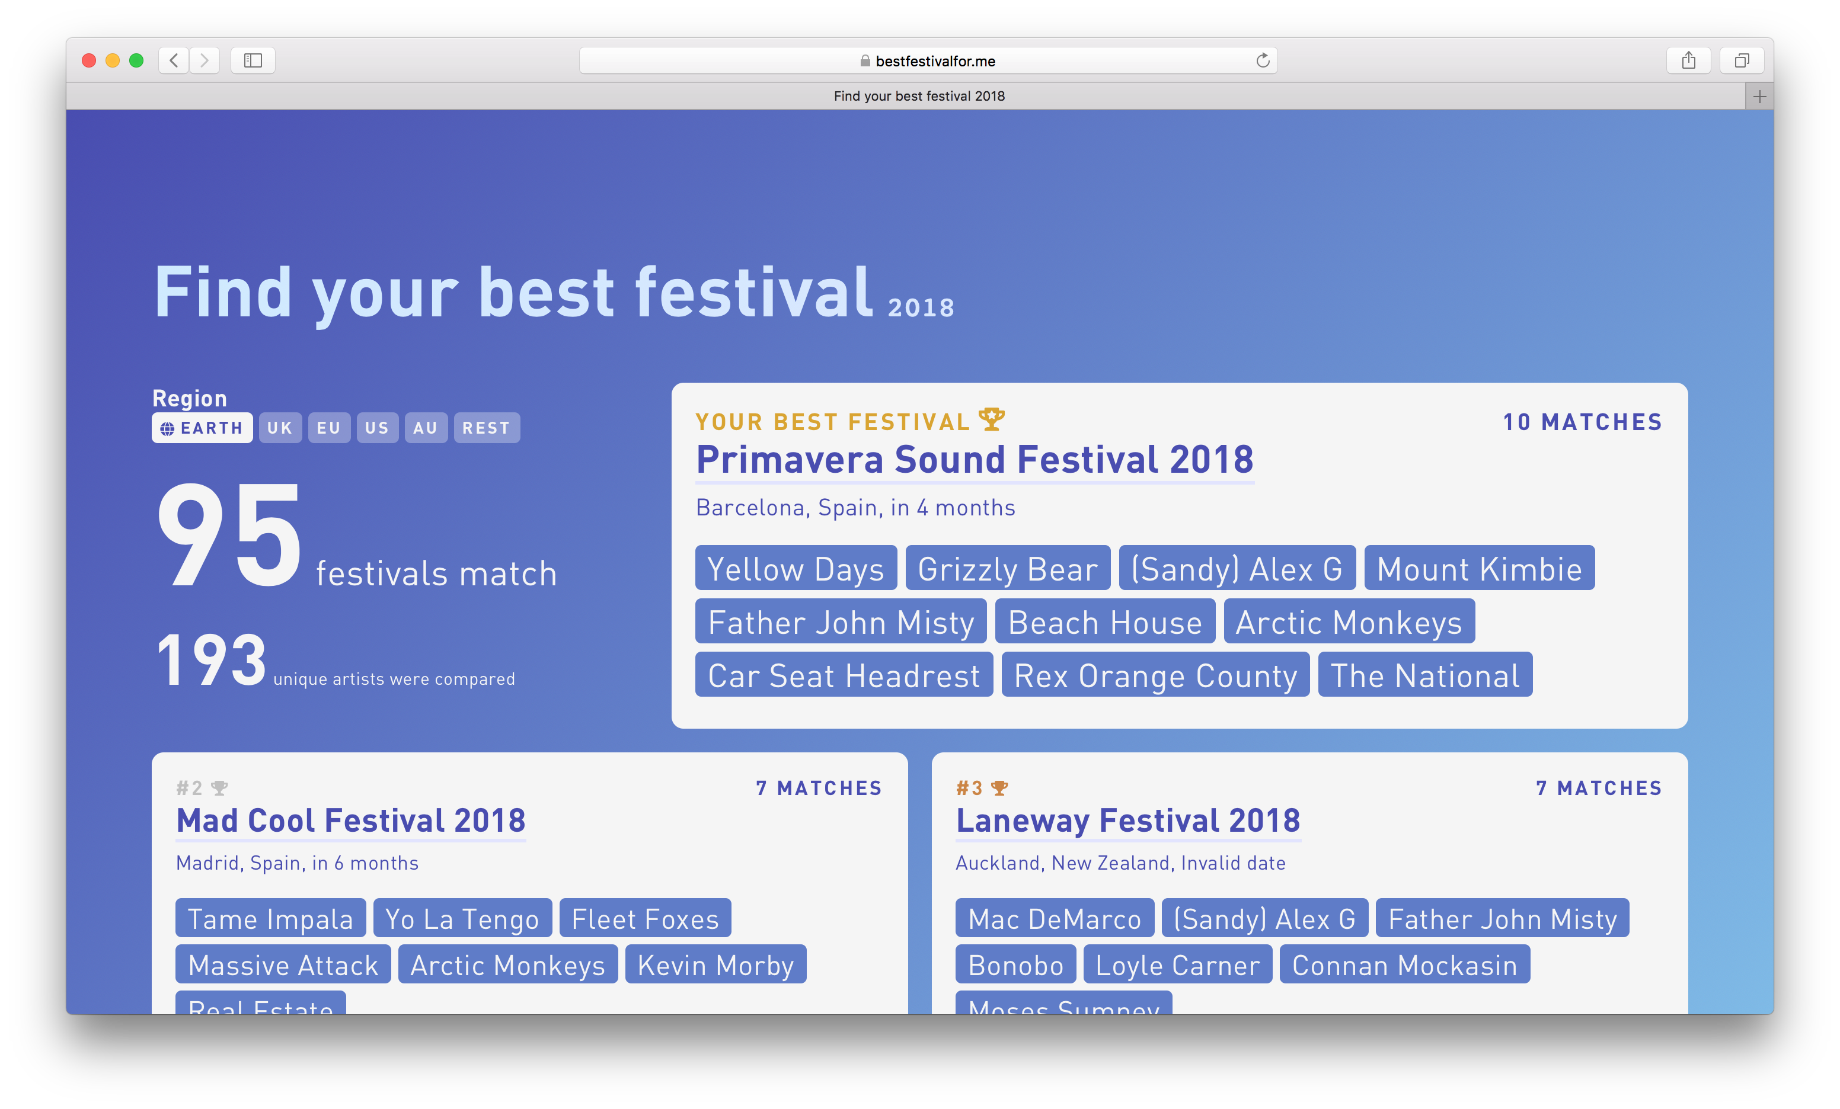The height and width of the screenshot is (1109, 1840).
Task: Click the Kevin Morby artist tag
Action: click(715, 964)
